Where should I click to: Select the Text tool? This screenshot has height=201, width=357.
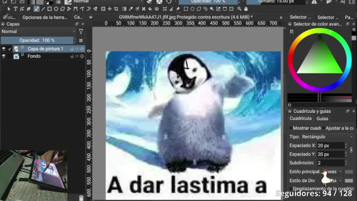(x=15, y=9)
